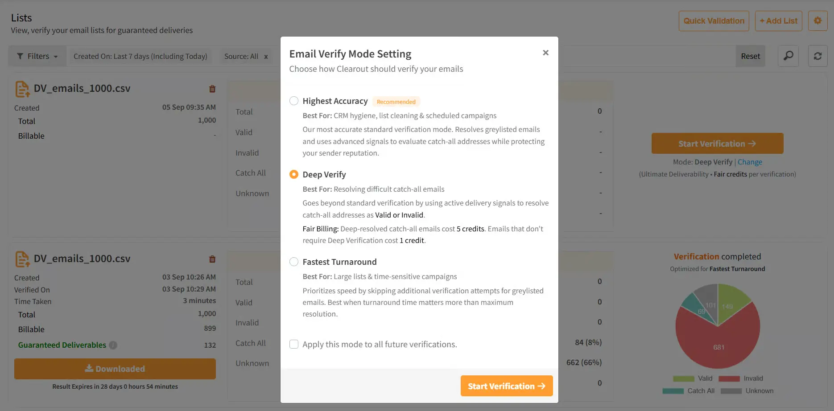Click the red Invalid slice of pie chart

click(719, 343)
